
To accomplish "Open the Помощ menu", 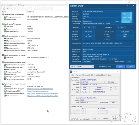I will click(21, 5).
